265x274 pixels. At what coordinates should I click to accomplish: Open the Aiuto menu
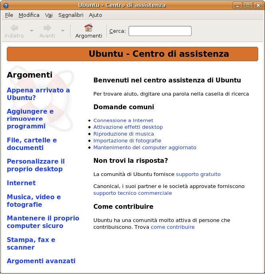[x=95, y=15]
